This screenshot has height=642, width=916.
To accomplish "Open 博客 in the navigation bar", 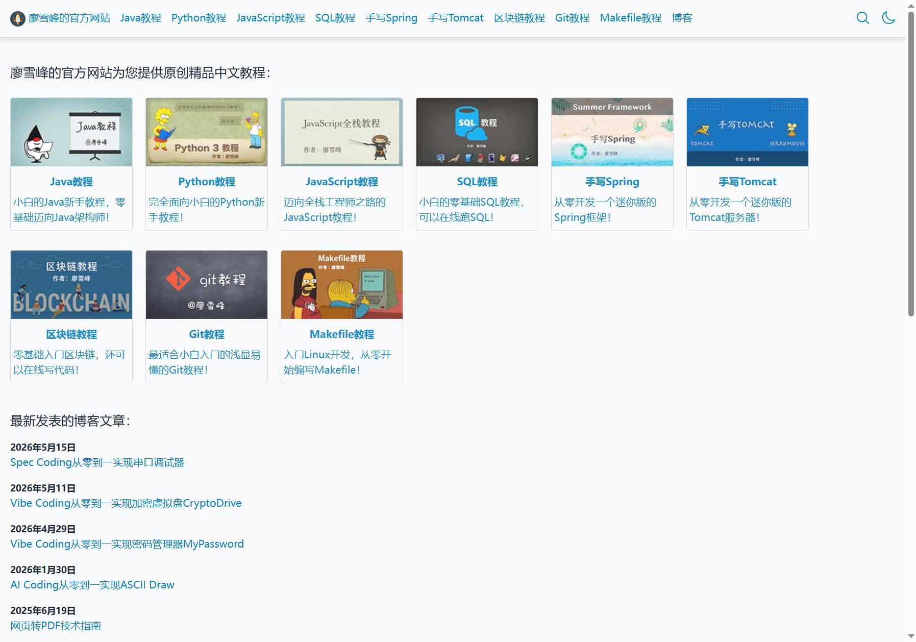I will (x=682, y=18).
